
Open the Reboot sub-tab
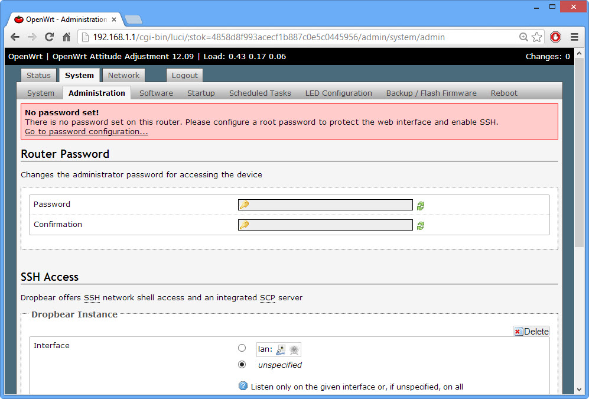click(x=504, y=93)
